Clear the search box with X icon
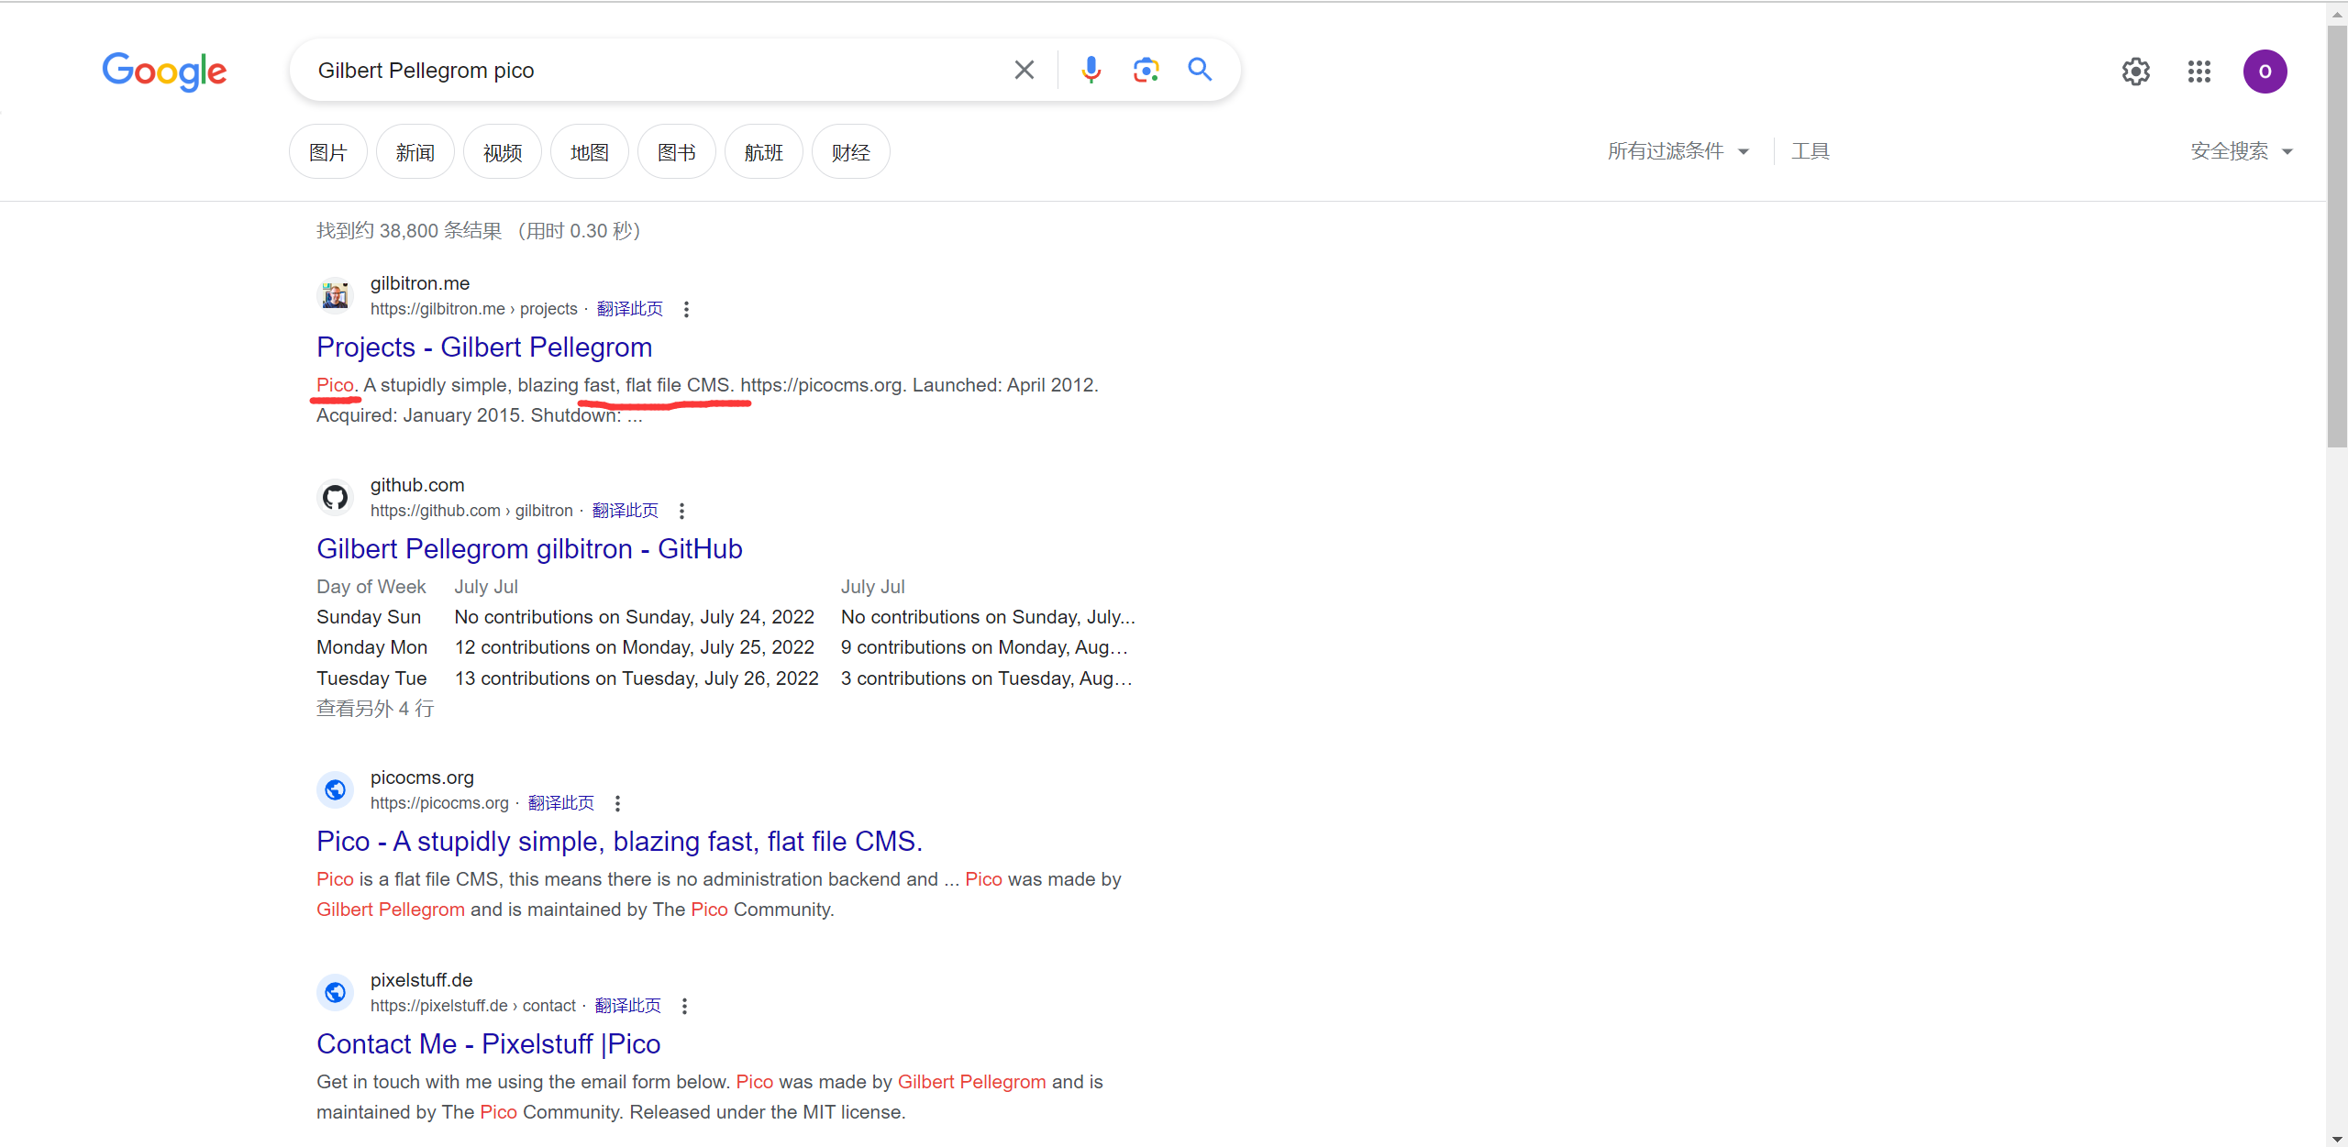This screenshot has height=1147, width=2348. pos(1024,71)
